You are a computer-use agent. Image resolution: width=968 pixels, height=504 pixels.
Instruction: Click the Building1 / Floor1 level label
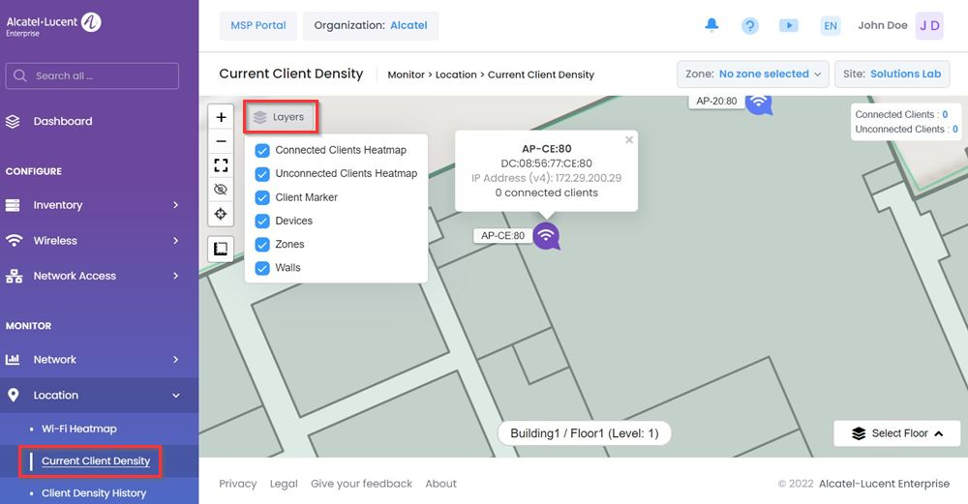[585, 433]
